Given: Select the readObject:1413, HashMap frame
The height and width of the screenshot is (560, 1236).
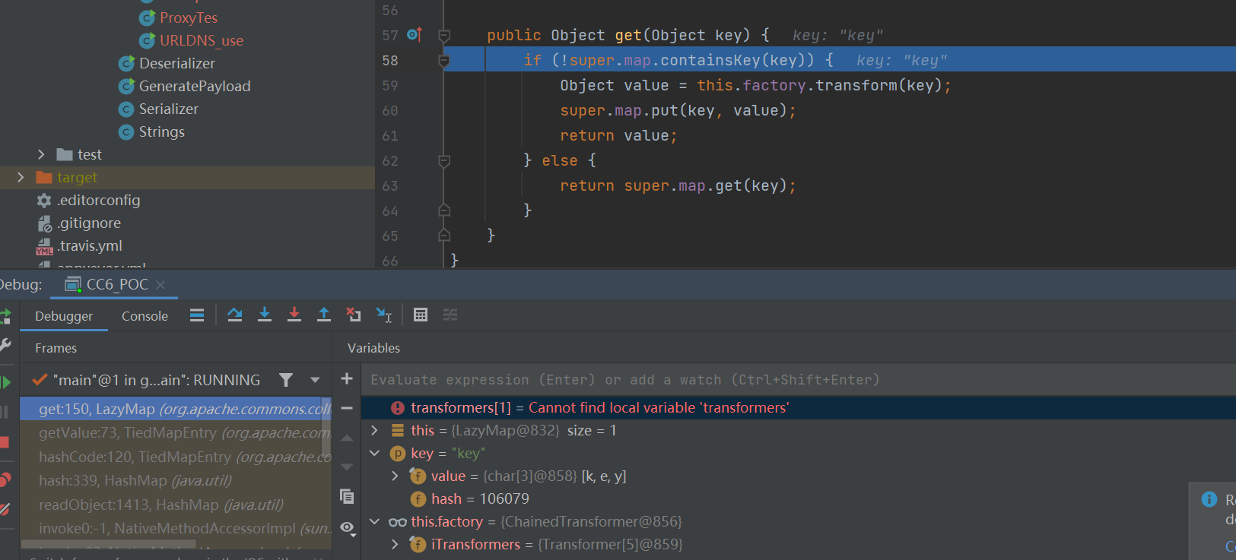Looking at the screenshot, I should point(175,505).
